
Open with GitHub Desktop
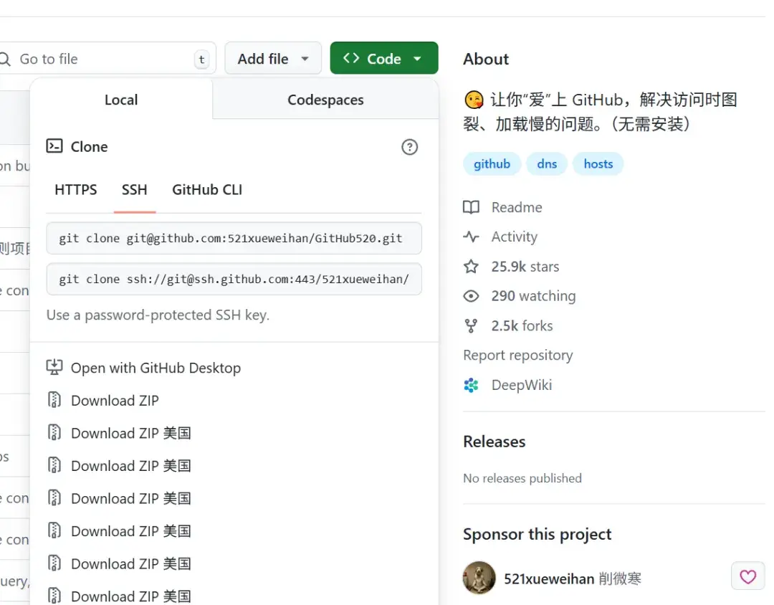pyautogui.click(x=156, y=368)
